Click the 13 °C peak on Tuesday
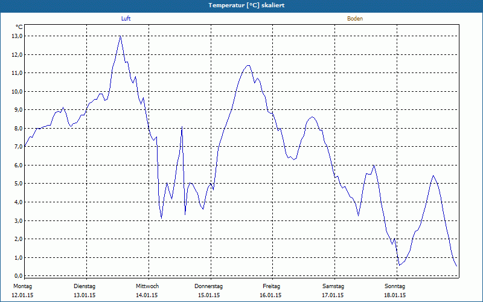 click(120, 36)
